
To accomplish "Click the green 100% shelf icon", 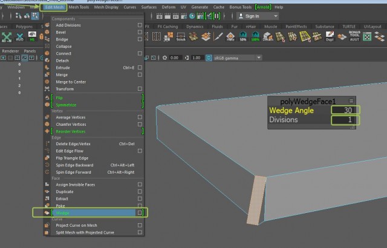I will (255, 36).
